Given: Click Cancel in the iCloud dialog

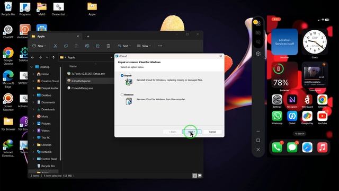Looking at the screenshot, I should point(212,132).
